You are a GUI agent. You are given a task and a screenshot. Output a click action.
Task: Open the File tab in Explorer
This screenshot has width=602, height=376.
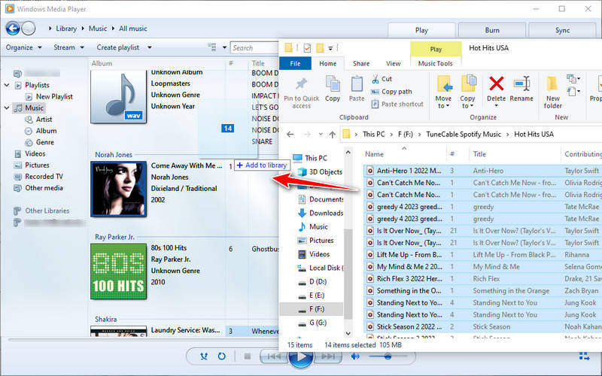295,63
